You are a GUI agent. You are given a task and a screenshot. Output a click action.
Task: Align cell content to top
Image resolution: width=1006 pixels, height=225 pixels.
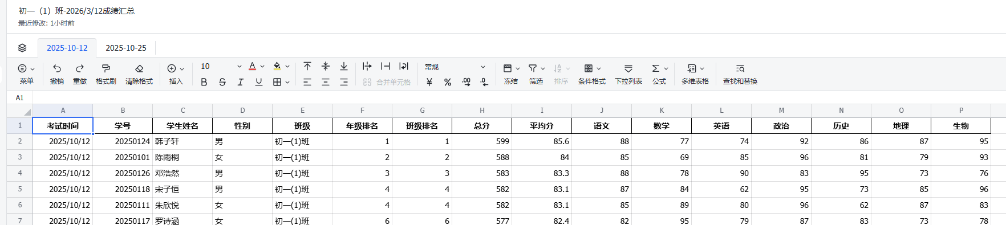(307, 67)
